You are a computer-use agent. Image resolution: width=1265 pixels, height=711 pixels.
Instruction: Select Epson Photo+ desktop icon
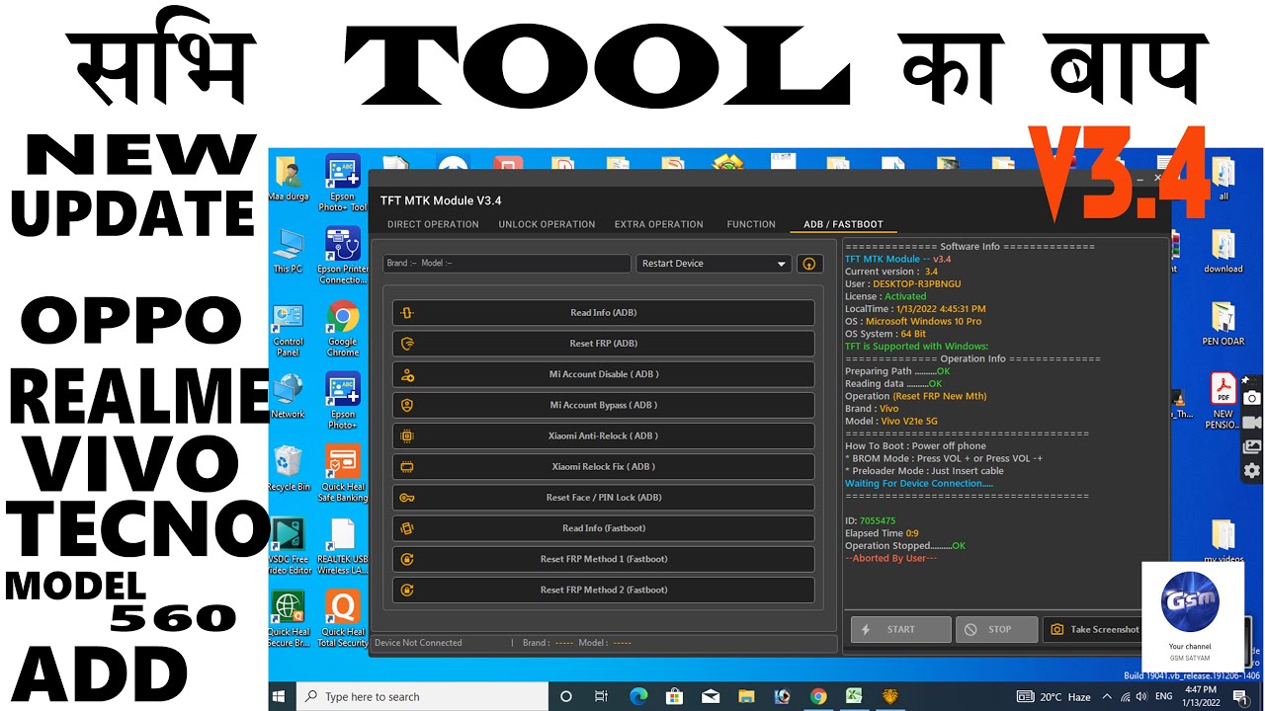tap(343, 402)
